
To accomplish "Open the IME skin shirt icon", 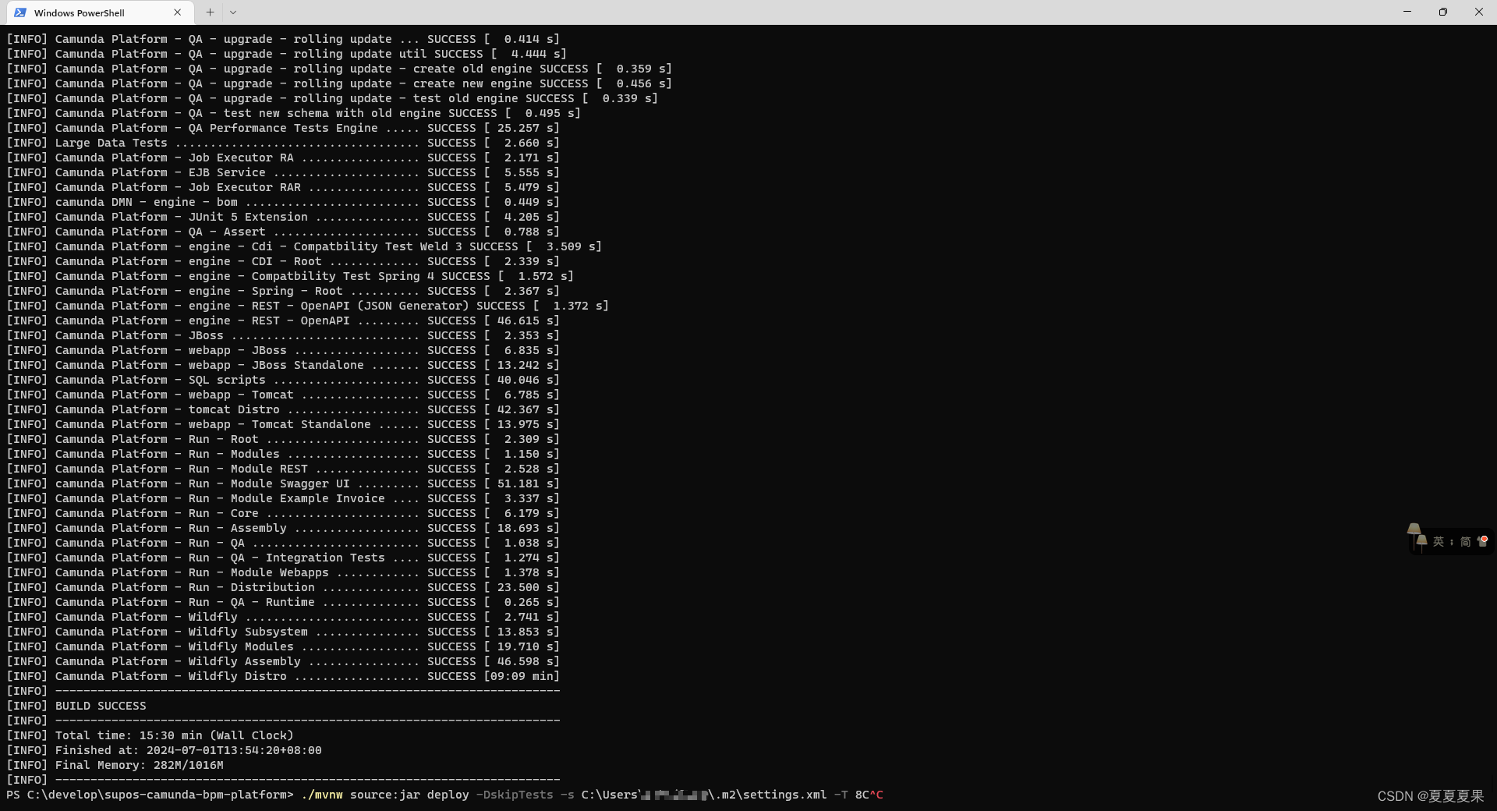I will (1482, 540).
